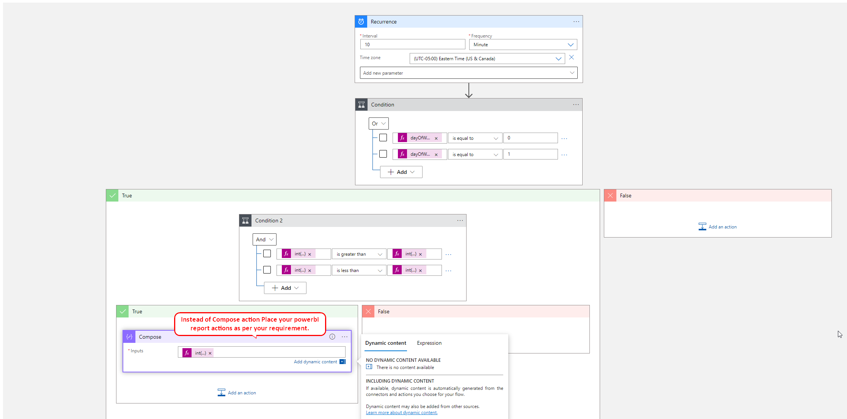Click the fx icon on the dayOfW token
This screenshot has height=419, width=847.
(402, 138)
